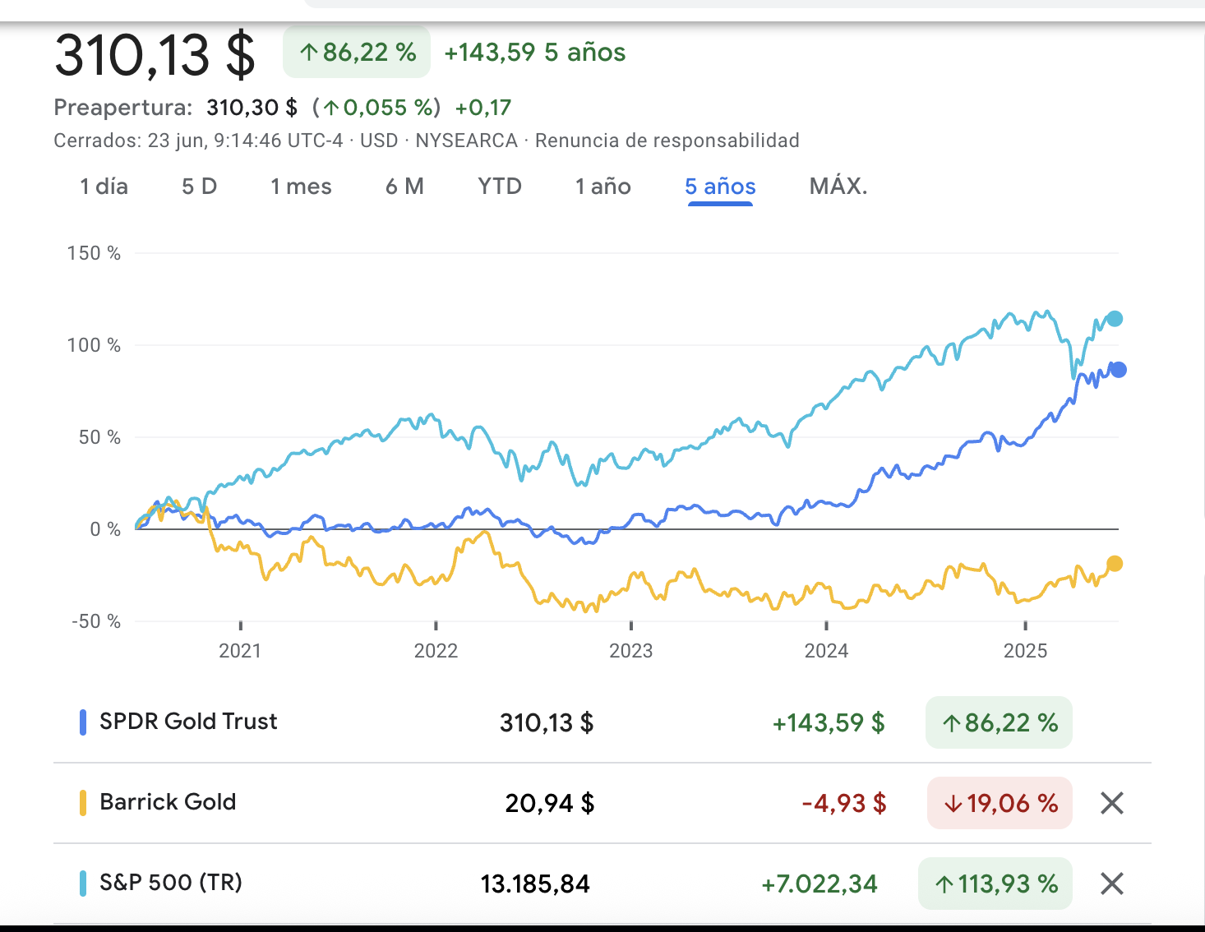The image size is (1205, 932).
Task: Switch chart to YTD range
Action: [500, 187]
